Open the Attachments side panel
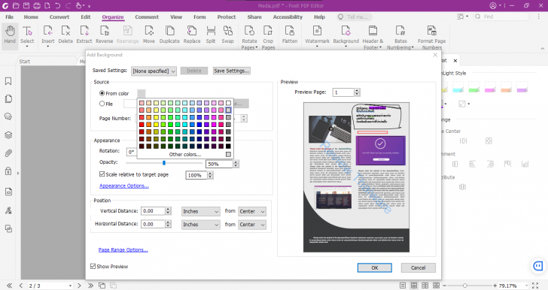This screenshot has height=290, width=548. [8, 153]
